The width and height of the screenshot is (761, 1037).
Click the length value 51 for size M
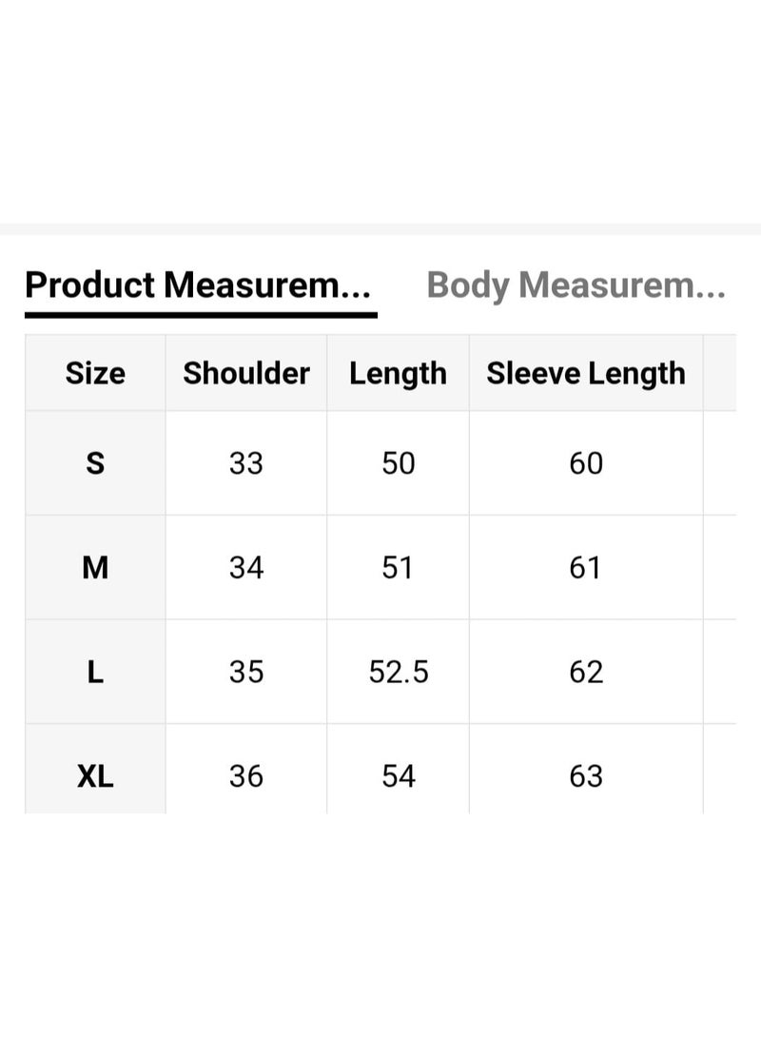[399, 567]
